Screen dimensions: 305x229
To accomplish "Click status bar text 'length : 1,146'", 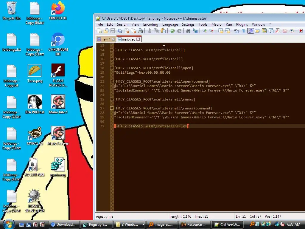I will [181, 216].
